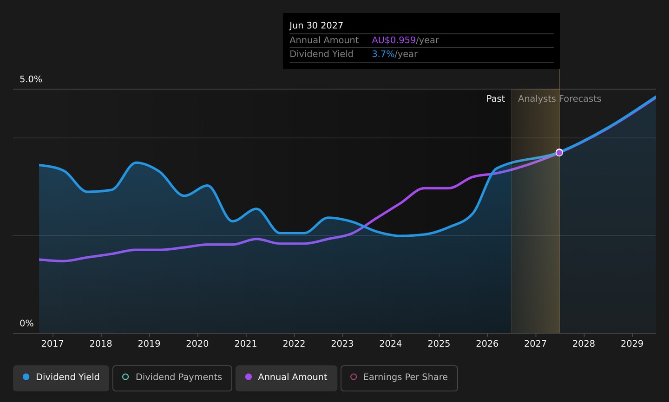Viewport: 669px width, 402px height.
Task: Click the Analysts Forecasts region label
Action: [x=559, y=99]
